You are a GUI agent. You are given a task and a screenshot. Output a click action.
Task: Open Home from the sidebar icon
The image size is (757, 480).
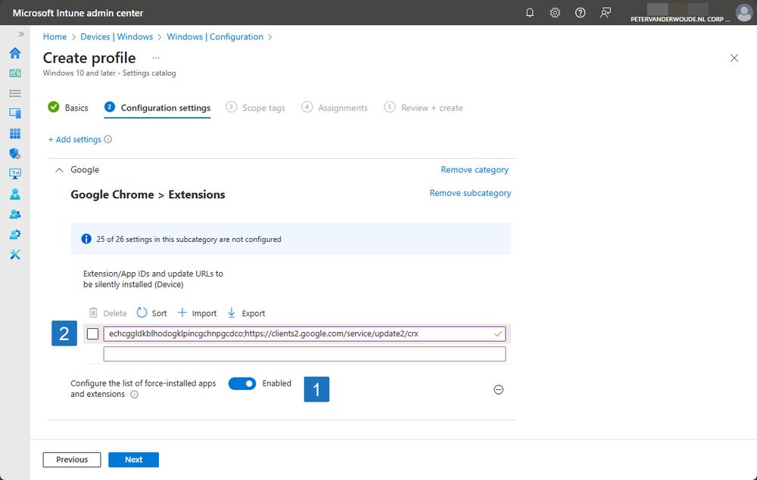tap(15, 53)
